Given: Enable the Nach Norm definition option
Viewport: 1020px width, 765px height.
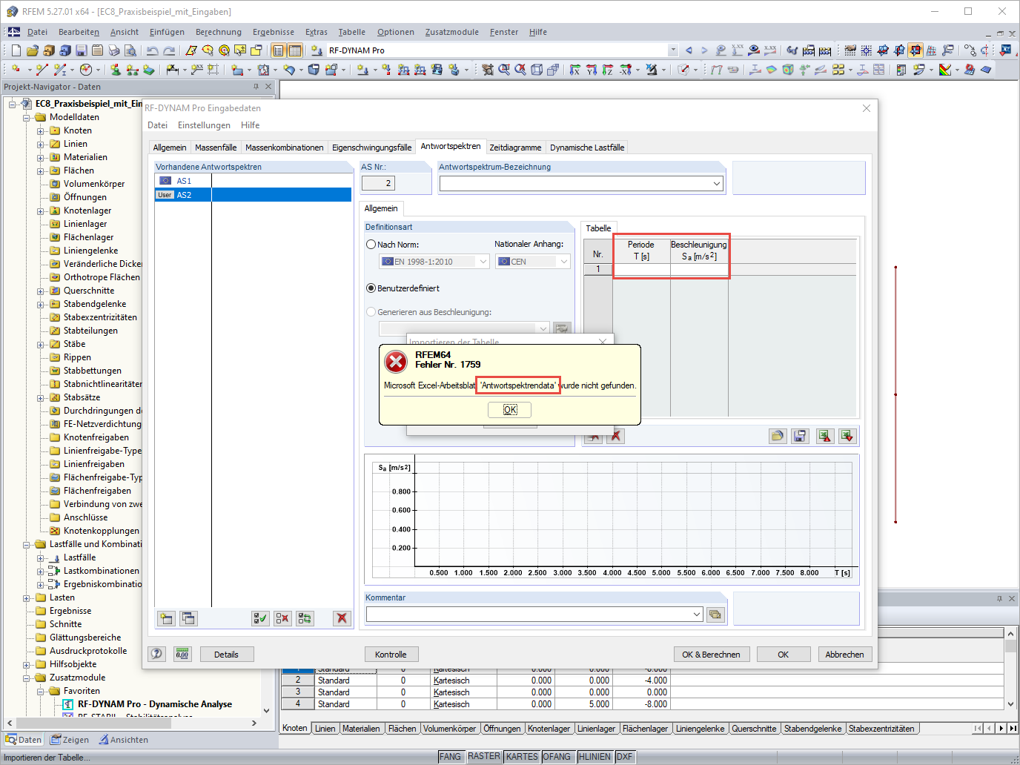Looking at the screenshot, I should (371, 244).
